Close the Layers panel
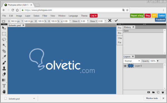The image size is (167, 103). [x=133, y=57]
